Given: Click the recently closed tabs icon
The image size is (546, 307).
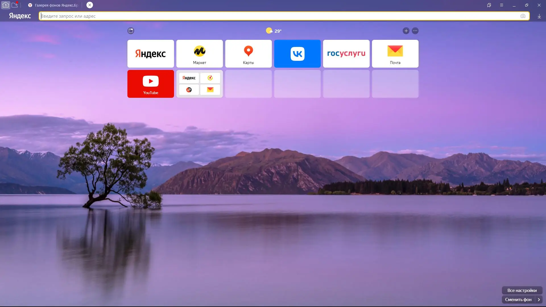Looking at the screenshot, I should [131, 31].
